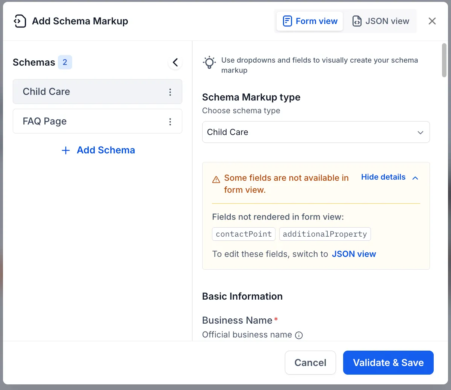
Task: Collapse warning details using Hide details
Action: click(383, 177)
